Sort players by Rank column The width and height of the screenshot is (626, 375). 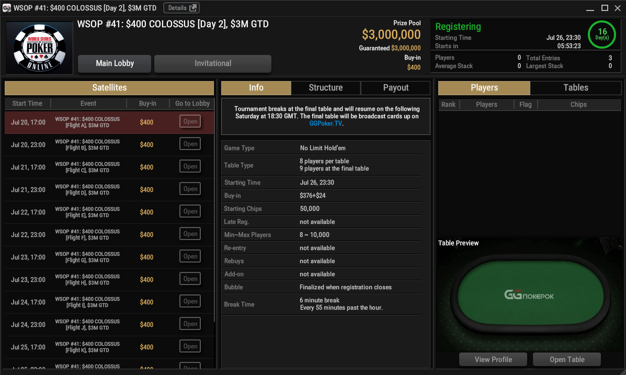pos(448,105)
